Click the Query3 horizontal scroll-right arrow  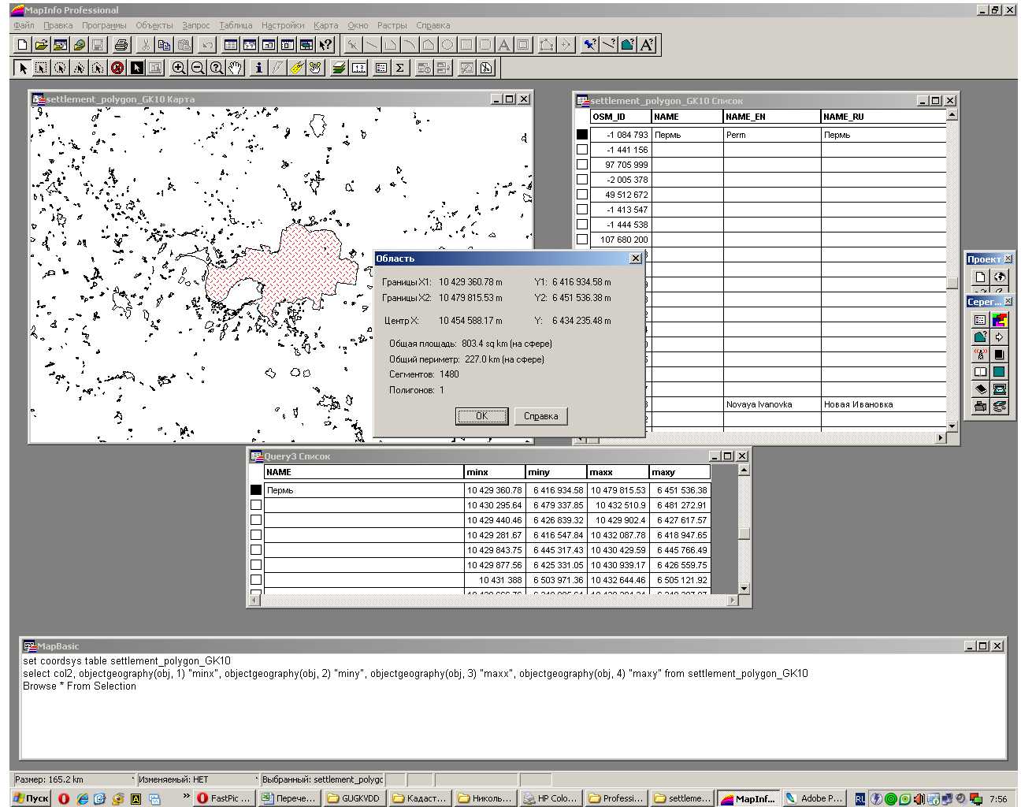click(732, 601)
